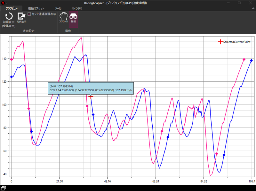Image resolution: width=256 pixels, height=191 pixels.
Task: Click the window icon in bottom status bar
Action: 4,188
